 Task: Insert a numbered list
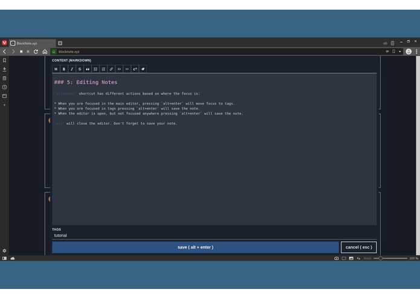pyautogui.click(x=103, y=69)
